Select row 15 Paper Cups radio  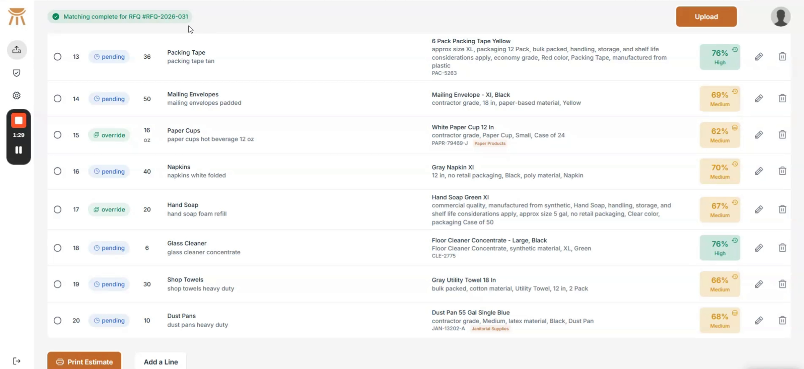coord(57,135)
